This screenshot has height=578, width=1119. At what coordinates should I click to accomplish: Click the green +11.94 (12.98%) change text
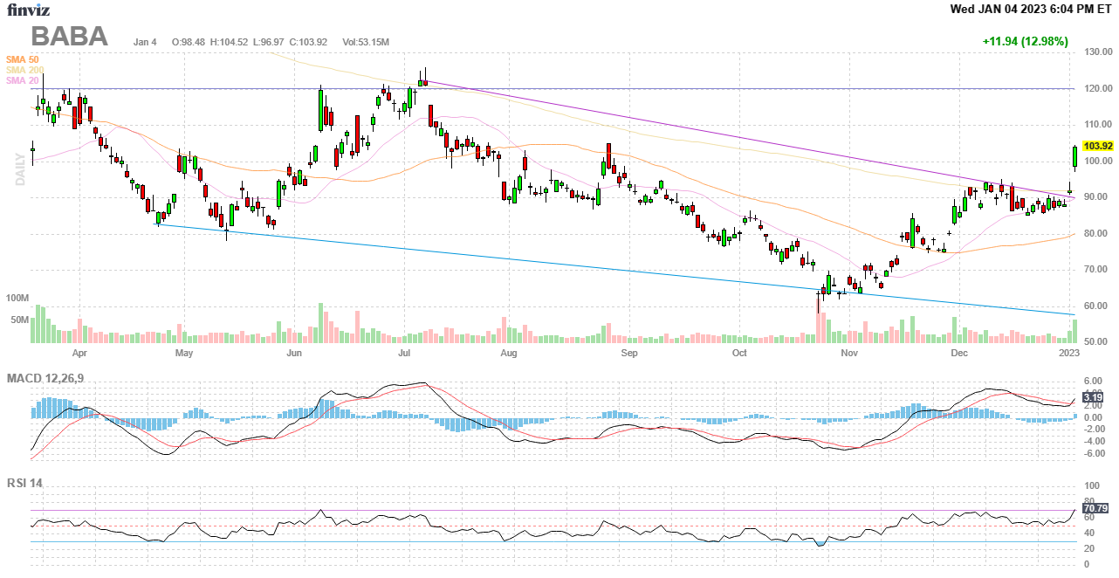point(1025,41)
